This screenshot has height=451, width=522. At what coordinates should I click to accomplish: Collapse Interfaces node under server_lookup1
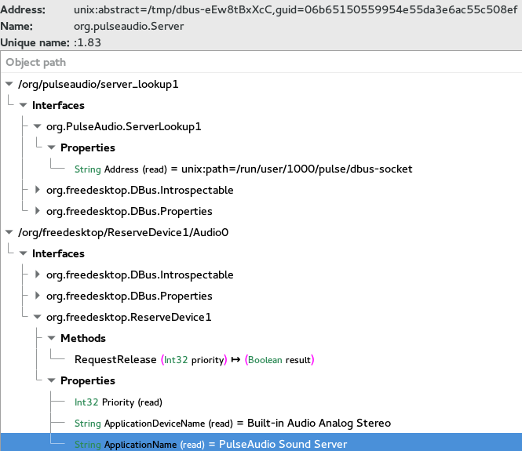(x=23, y=105)
